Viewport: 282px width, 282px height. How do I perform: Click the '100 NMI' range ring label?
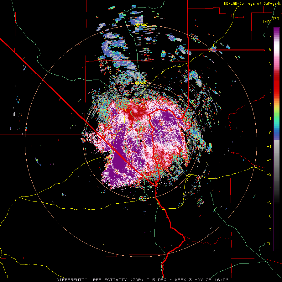point(141,25)
